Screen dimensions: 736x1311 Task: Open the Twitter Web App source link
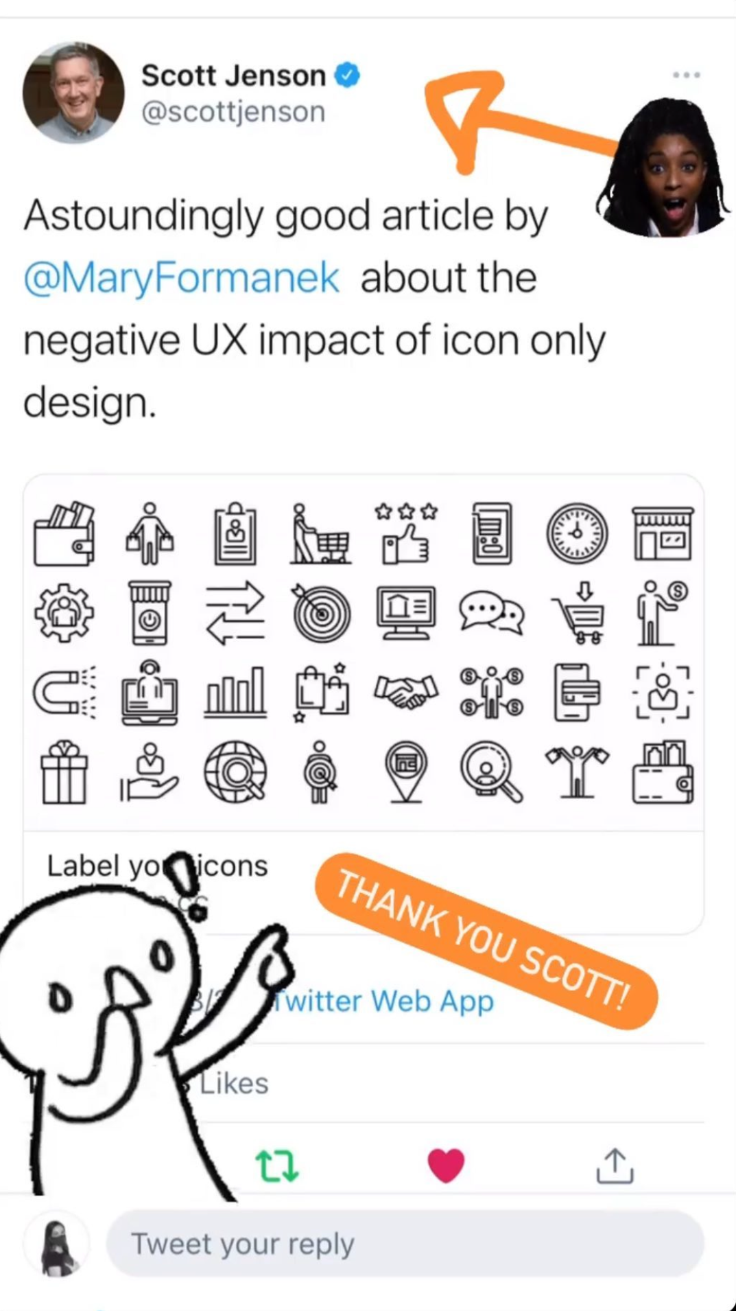[x=383, y=1001]
